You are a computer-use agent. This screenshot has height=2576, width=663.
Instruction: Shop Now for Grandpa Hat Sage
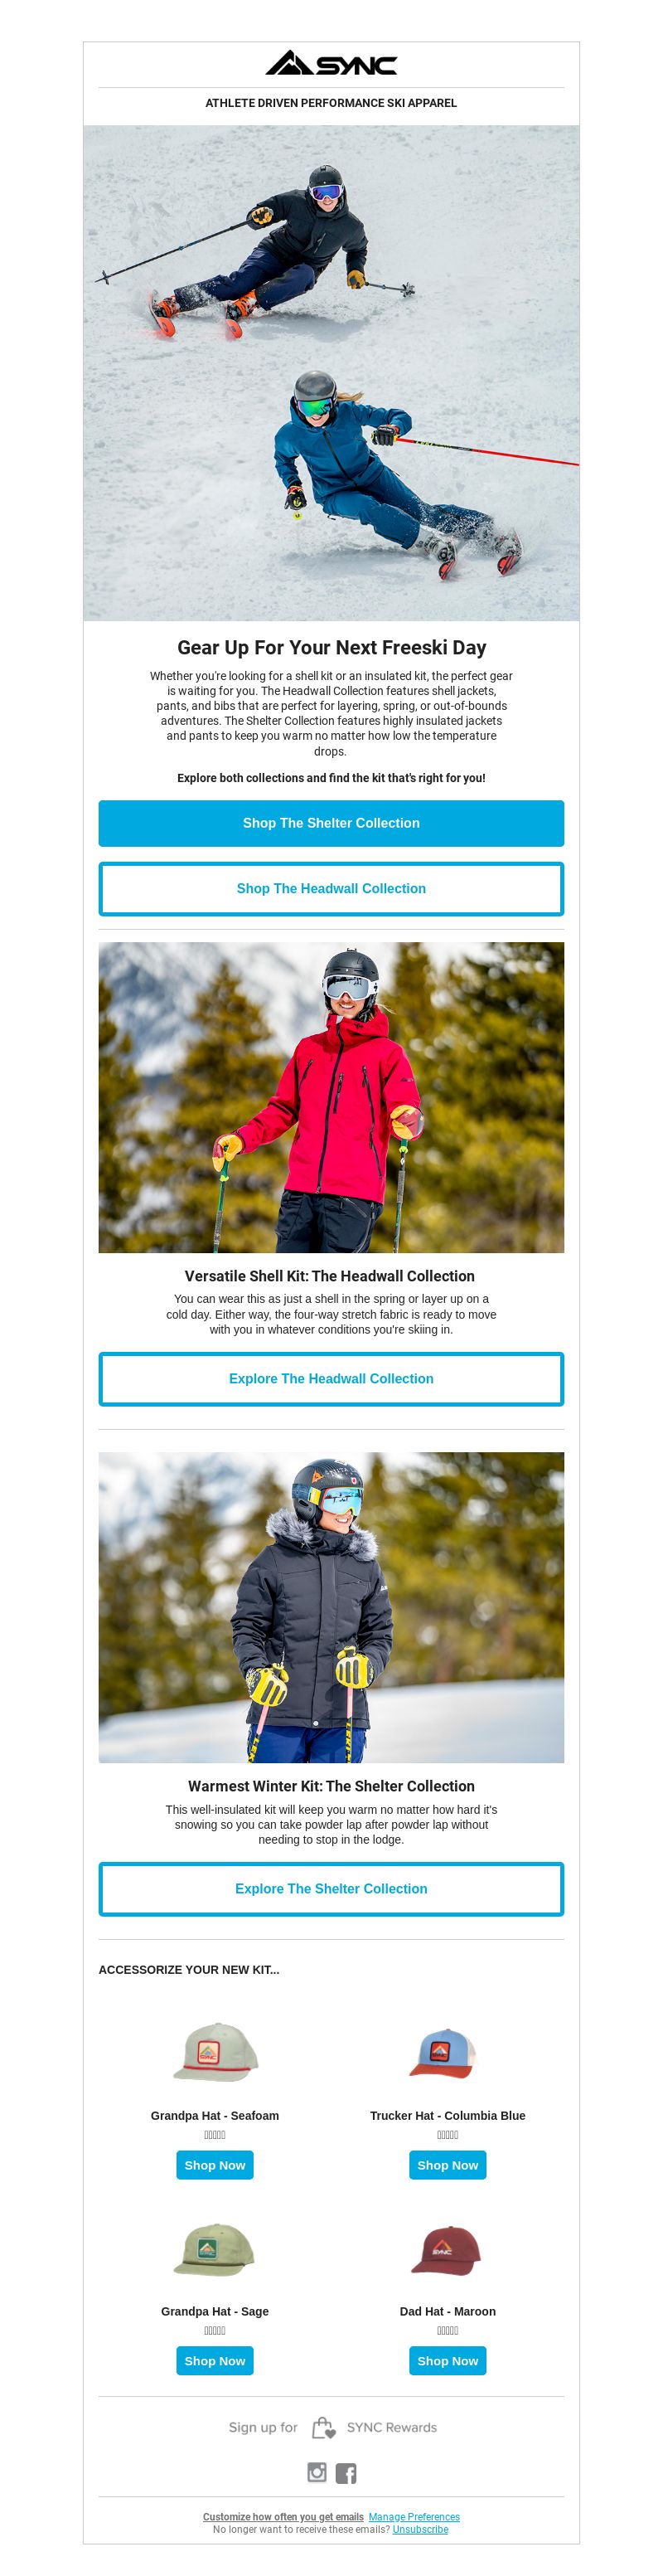click(215, 2360)
